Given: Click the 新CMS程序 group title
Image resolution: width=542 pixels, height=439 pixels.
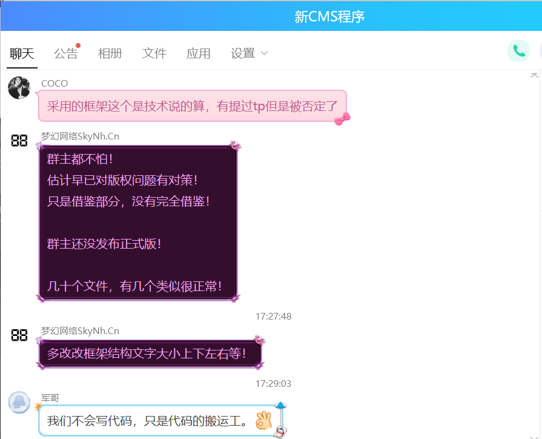Looking at the screenshot, I should [x=329, y=16].
